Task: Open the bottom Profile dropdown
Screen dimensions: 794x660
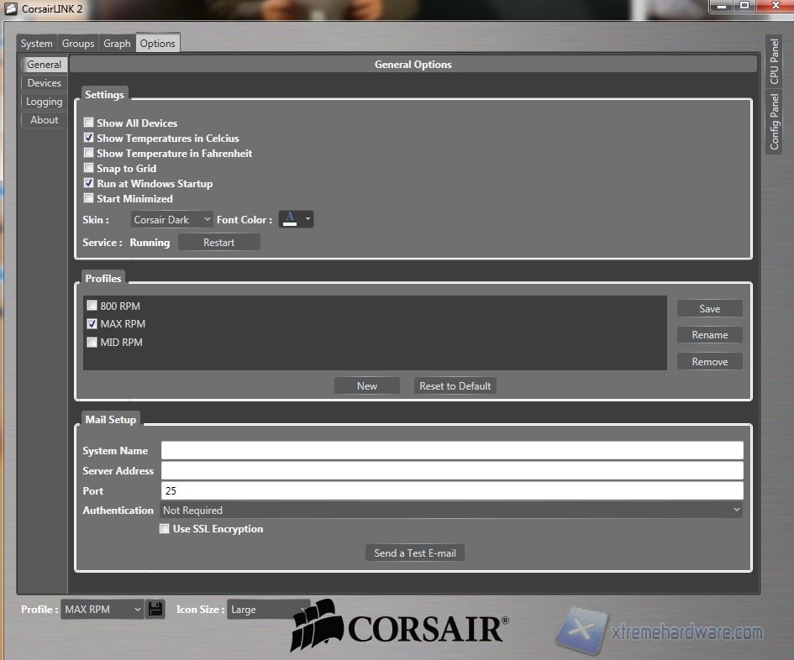Action: (x=102, y=610)
